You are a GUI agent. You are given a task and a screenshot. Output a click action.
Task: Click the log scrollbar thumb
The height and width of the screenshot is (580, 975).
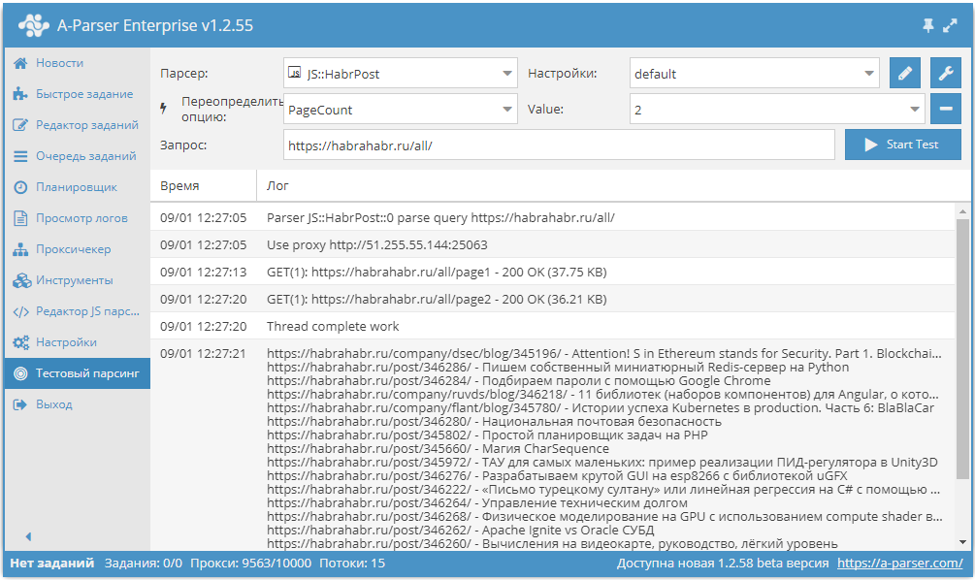pos(962,348)
